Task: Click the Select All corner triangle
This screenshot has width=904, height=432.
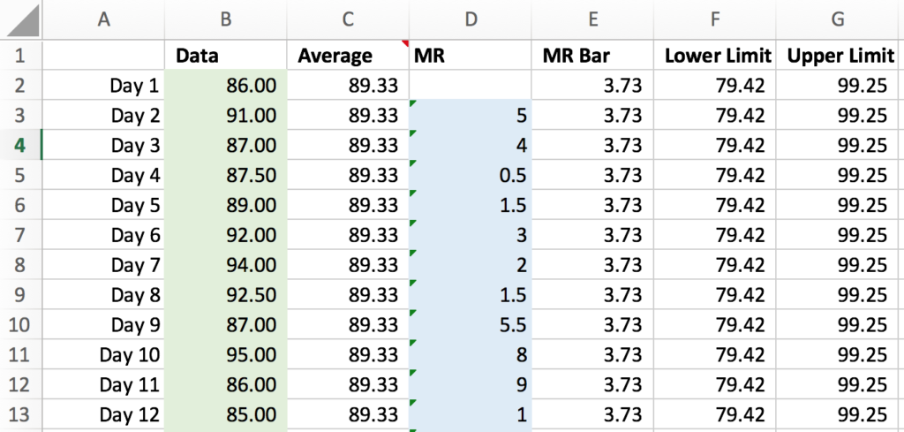Action: (21, 19)
